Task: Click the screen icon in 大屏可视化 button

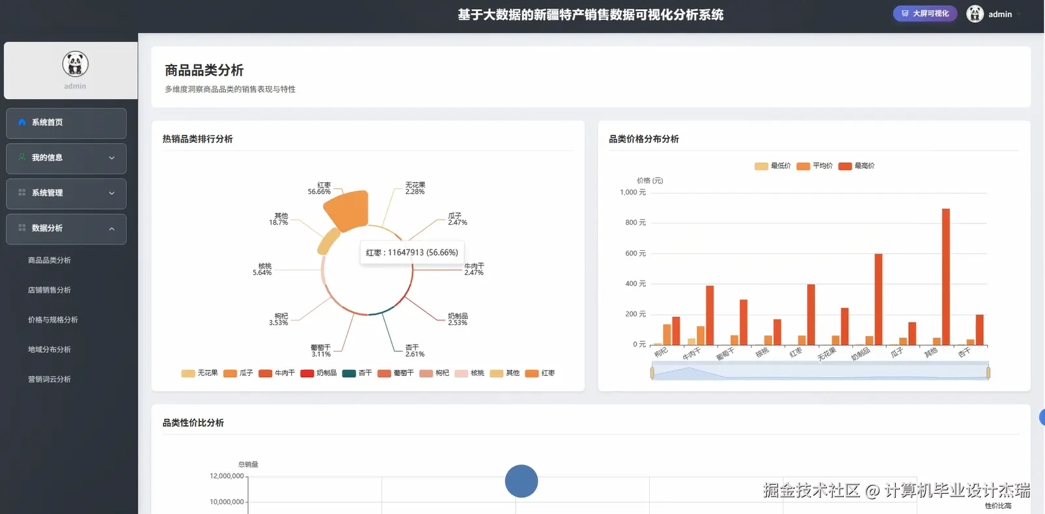Action: pos(905,14)
